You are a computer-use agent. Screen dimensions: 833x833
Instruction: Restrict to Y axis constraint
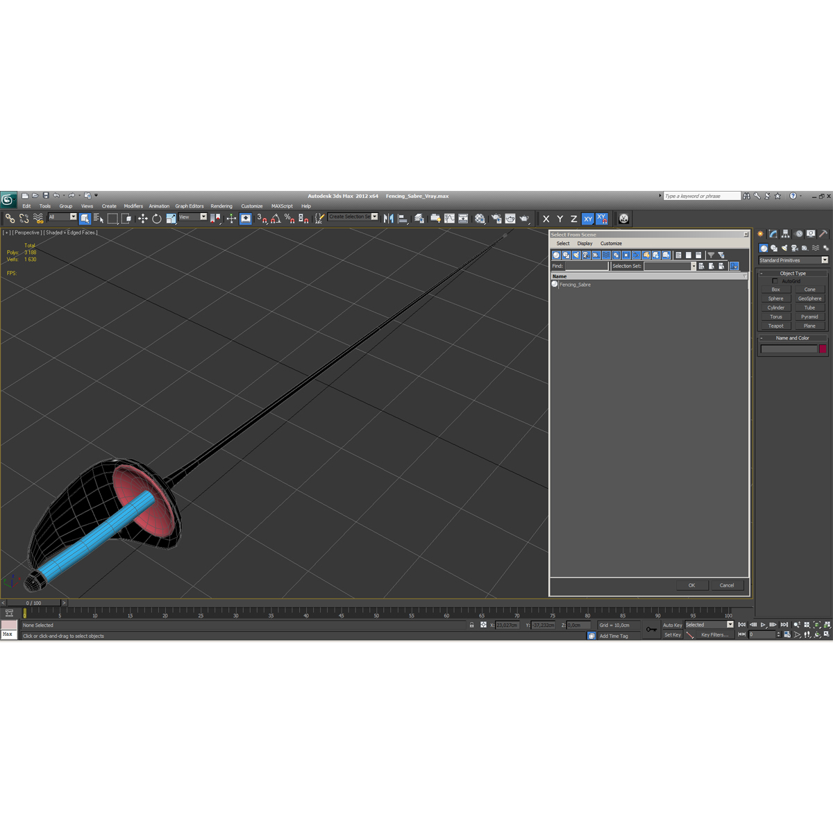(x=559, y=219)
